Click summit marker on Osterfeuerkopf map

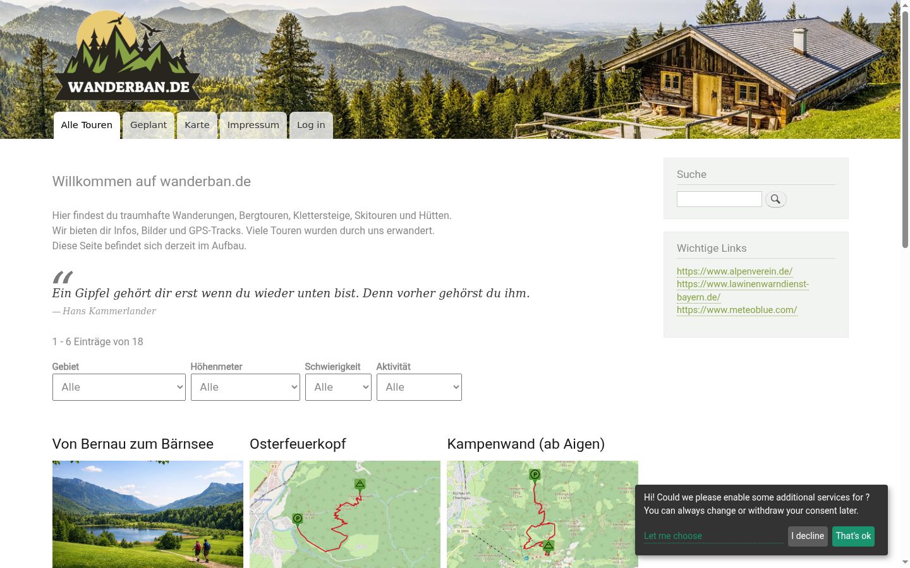pyautogui.click(x=360, y=485)
